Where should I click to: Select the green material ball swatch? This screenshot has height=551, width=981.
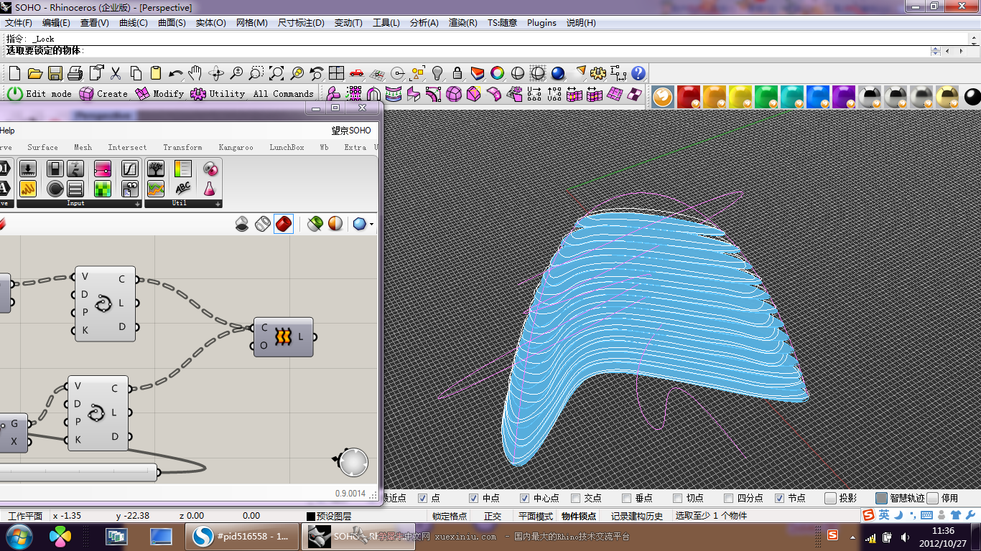point(766,96)
